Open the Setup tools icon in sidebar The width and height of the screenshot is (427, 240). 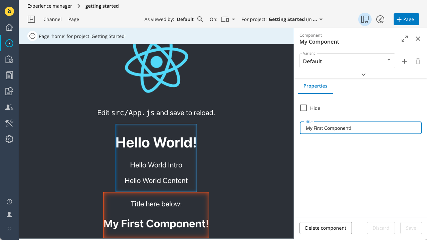coord(9,123)
